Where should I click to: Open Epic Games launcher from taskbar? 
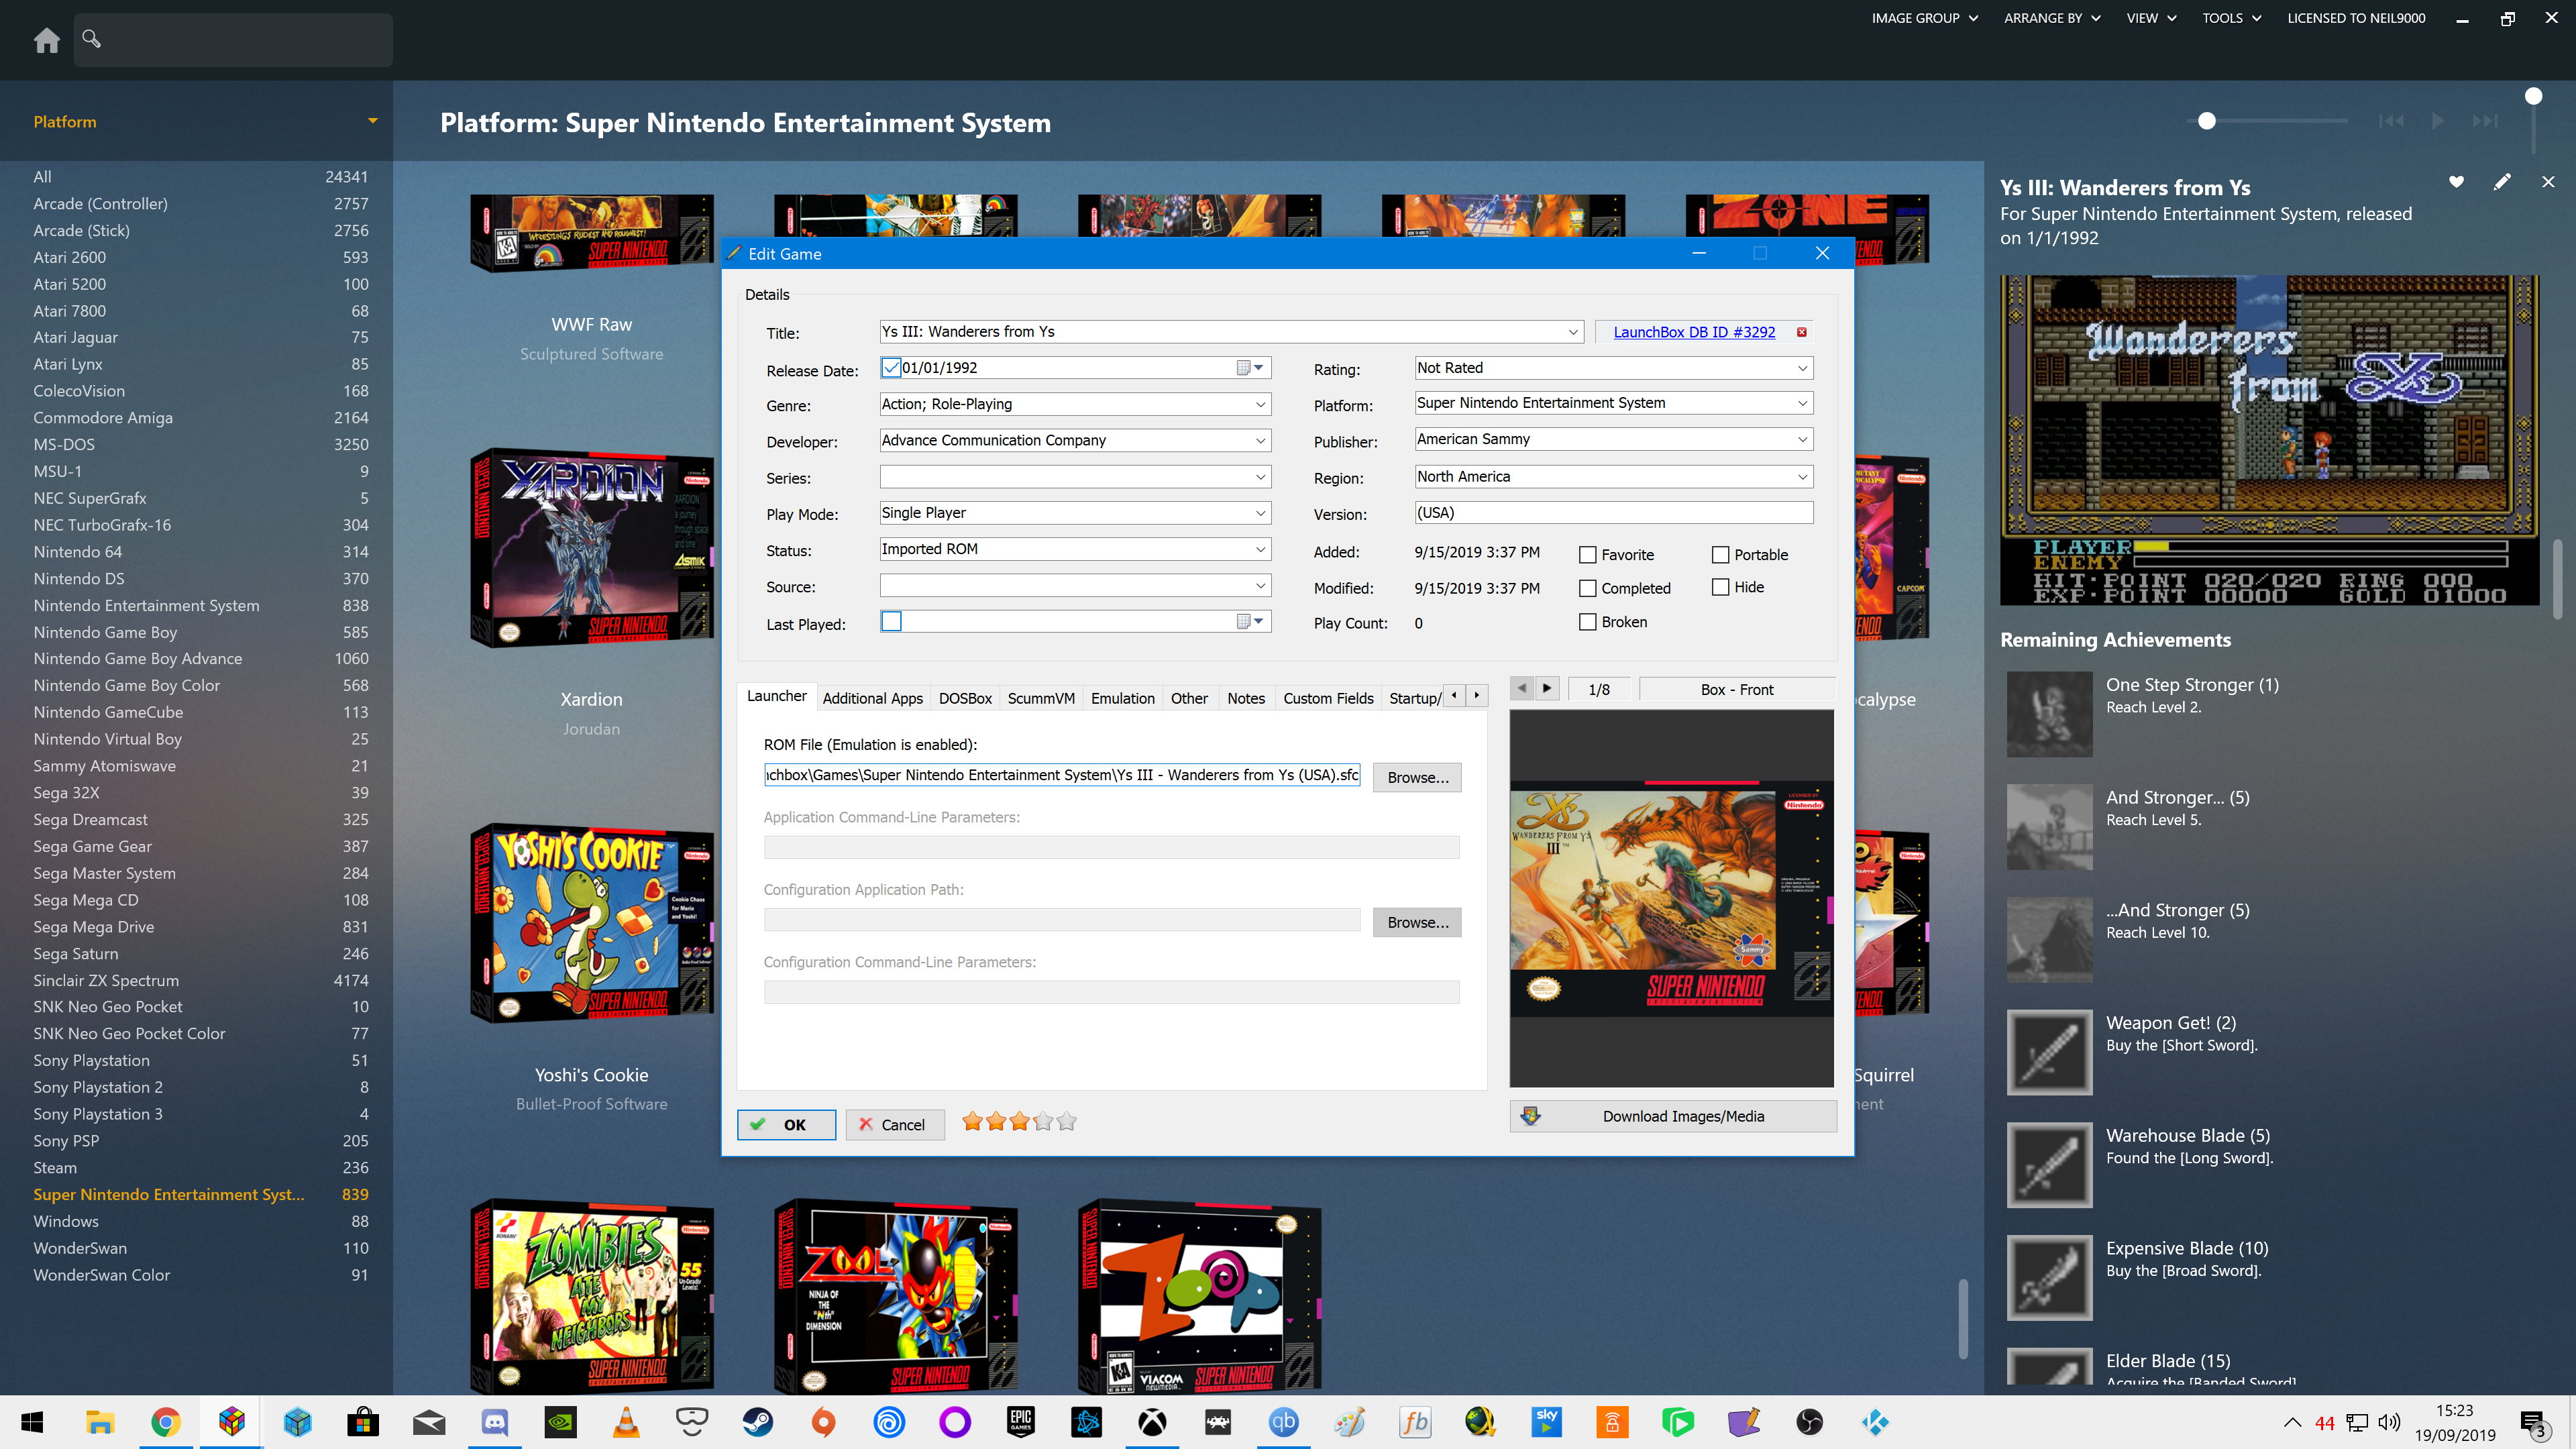coord(1020,1422)
